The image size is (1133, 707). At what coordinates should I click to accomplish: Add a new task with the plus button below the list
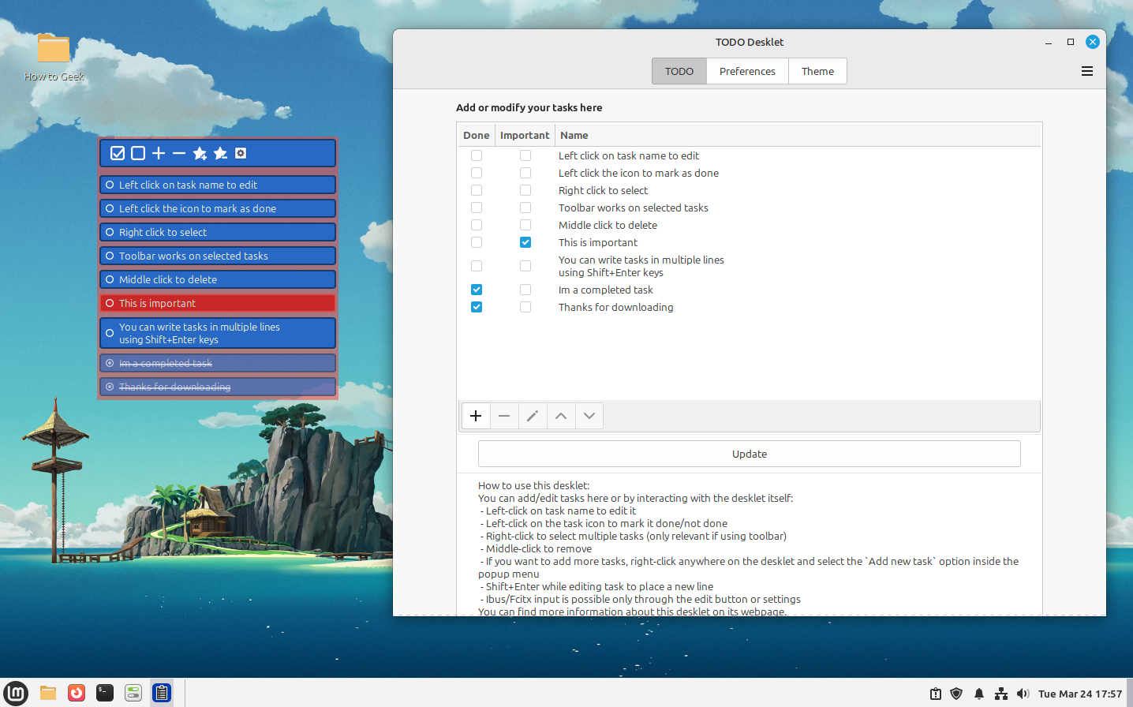(476, 416)
